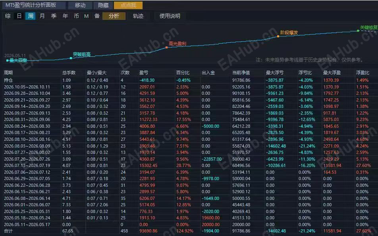Click the deposit value 20000.00
378x236 pixels.
click(210, 224)
